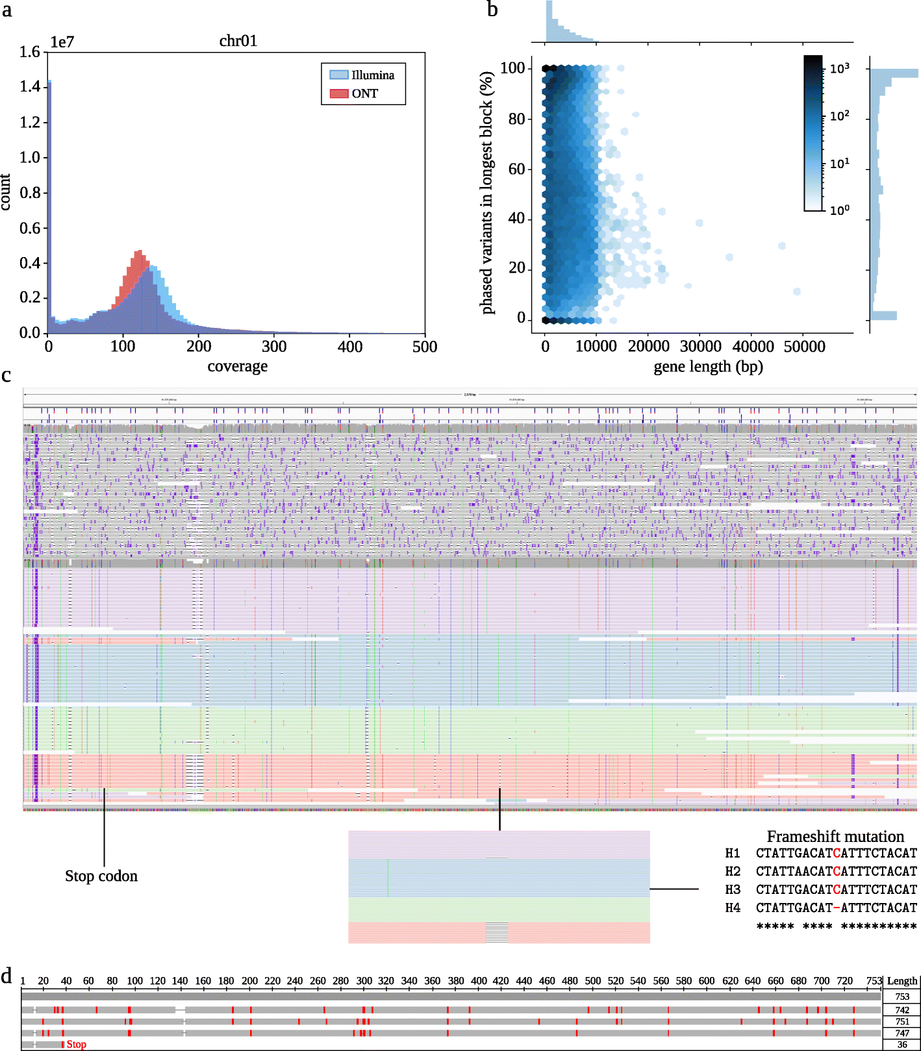
Task: Click the '36' length value
Action: (902, 1045)
